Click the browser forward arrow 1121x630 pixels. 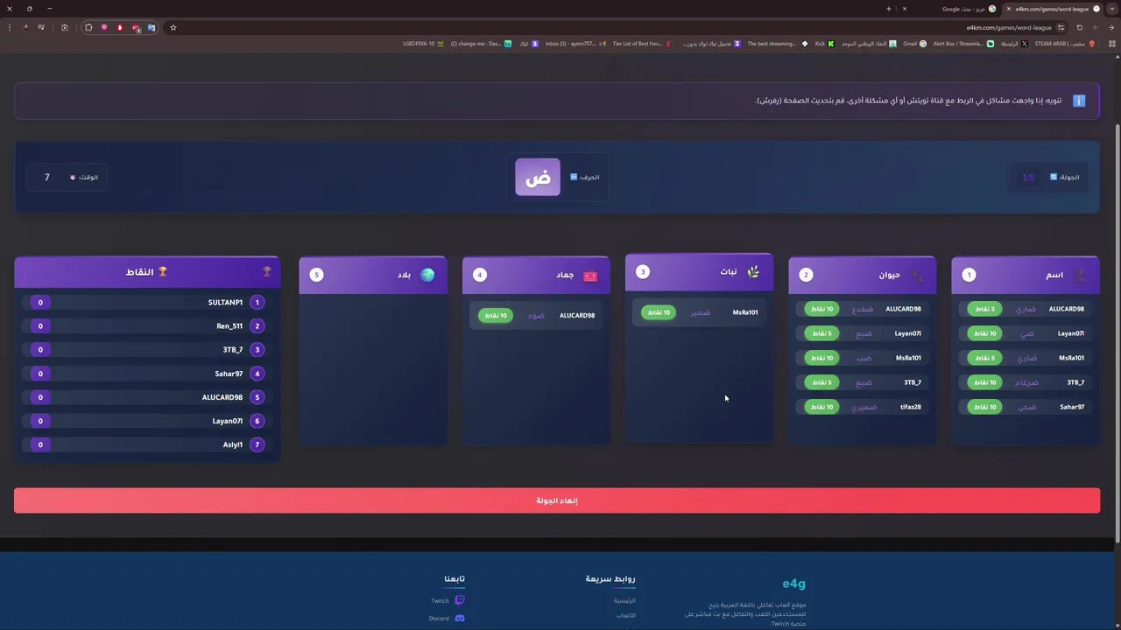pyautogui.click(x=1095, y=27)
